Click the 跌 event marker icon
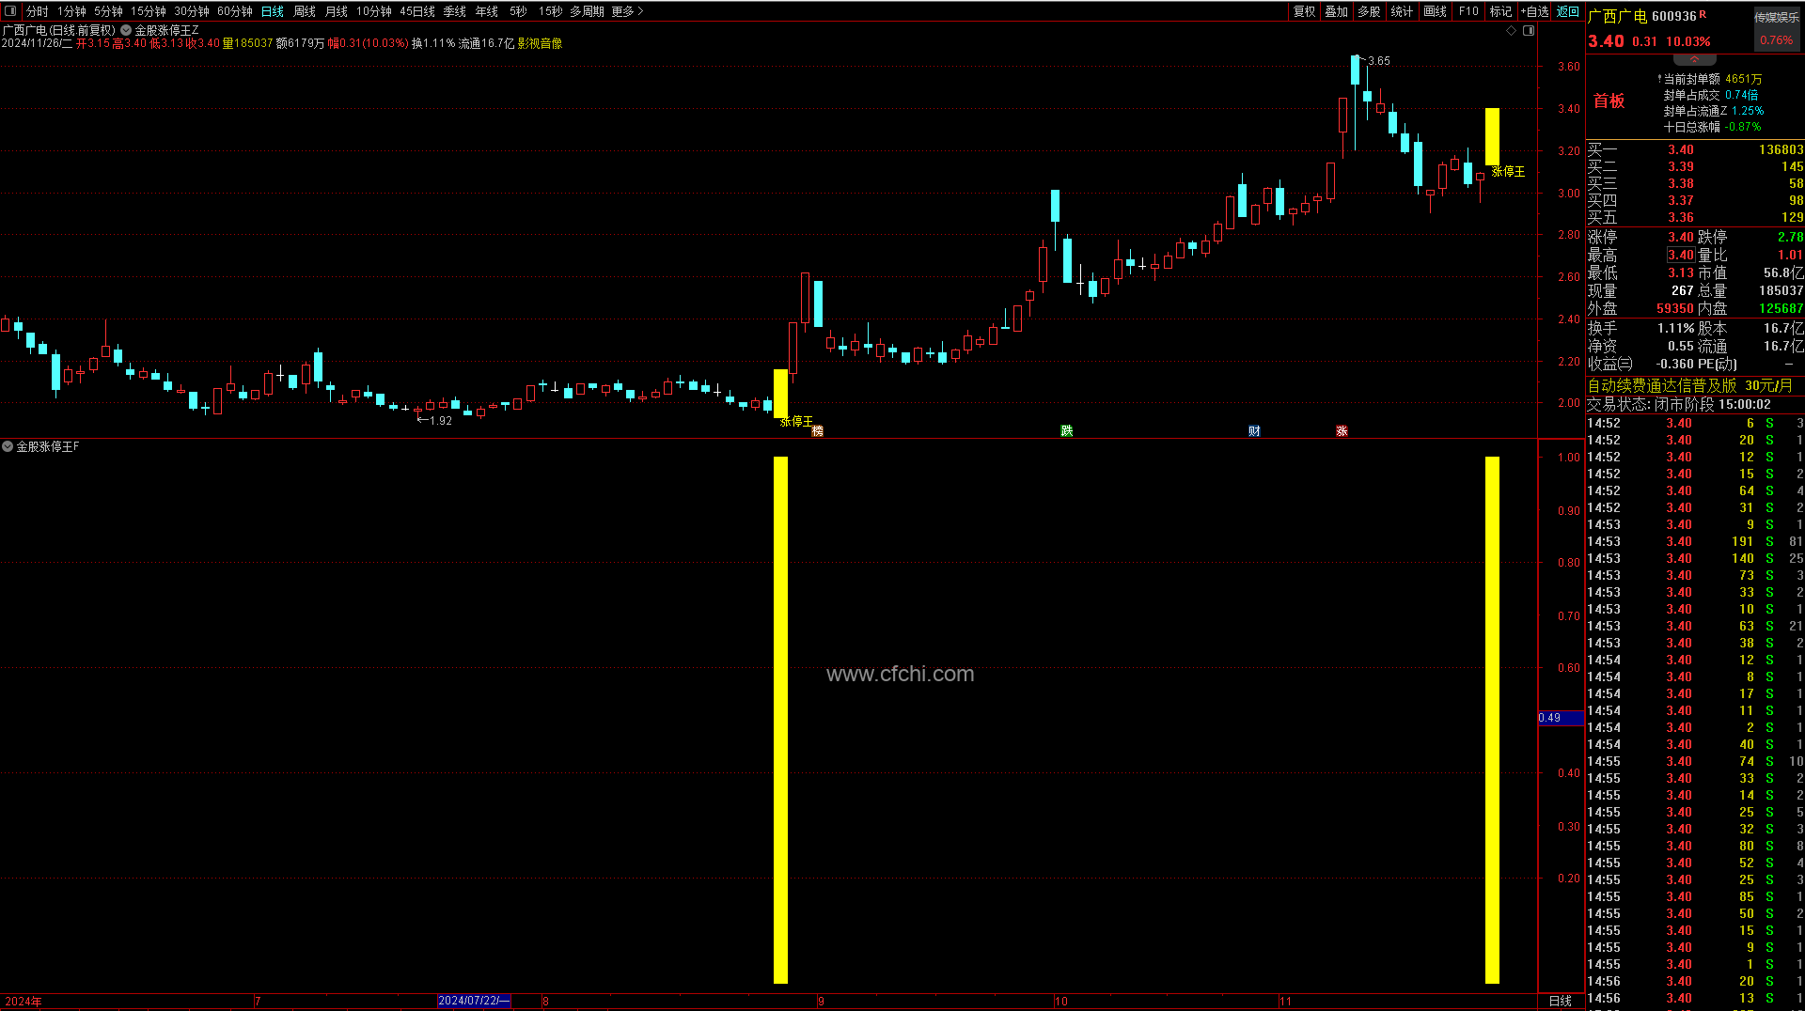This screenshot has height=1011, width=1805. [1067, 431]
